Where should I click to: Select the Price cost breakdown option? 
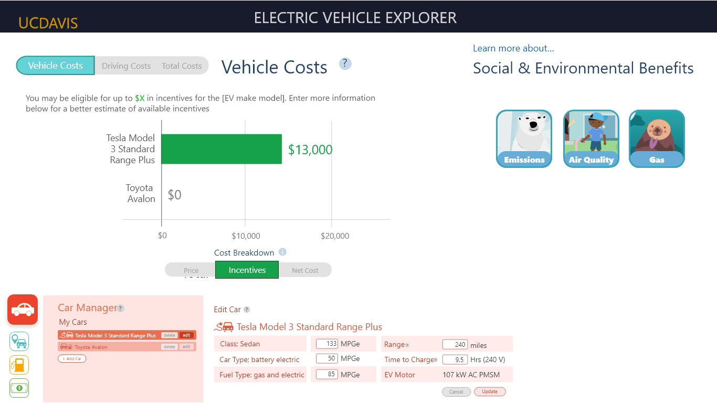coord(191,270)
